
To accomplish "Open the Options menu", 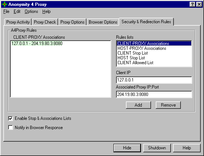I will (31, 11).
